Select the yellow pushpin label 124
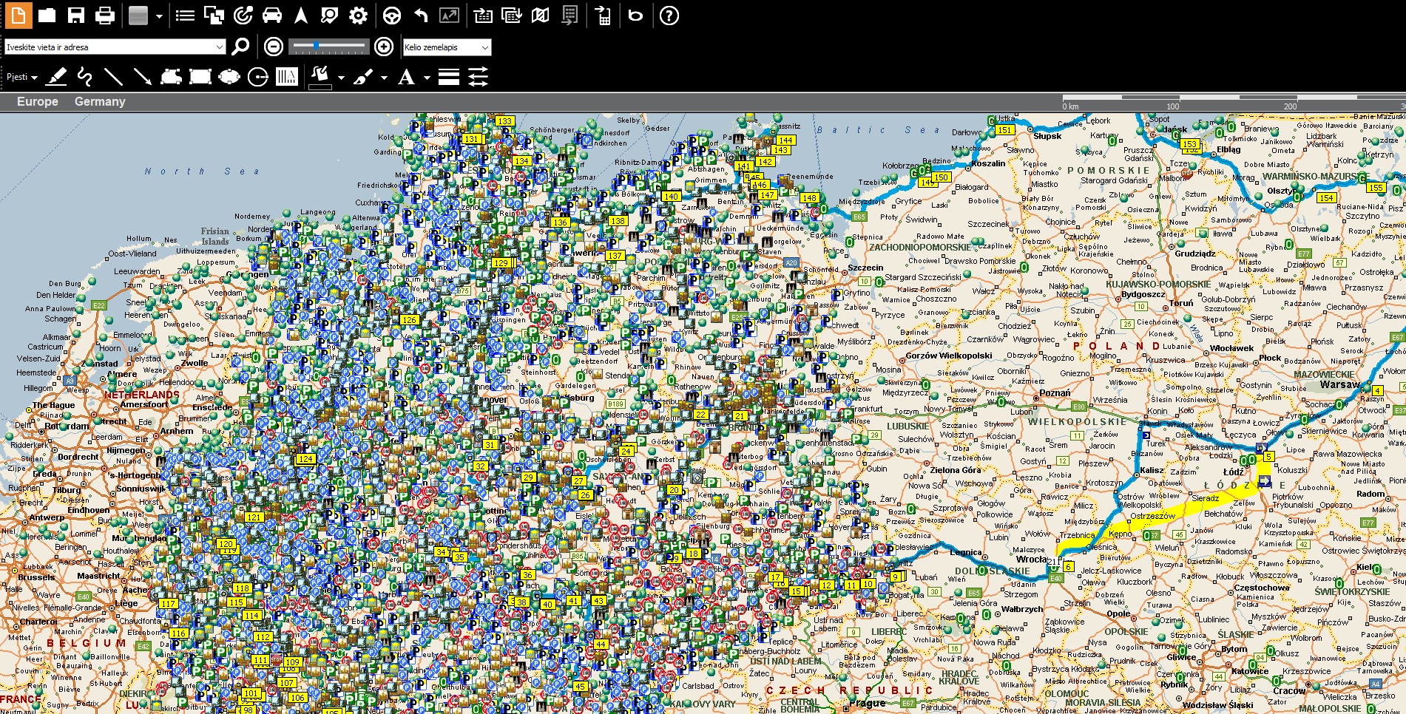Viewport: 1406px width, 714px height. pyautogui.click(x=305, y=459)
